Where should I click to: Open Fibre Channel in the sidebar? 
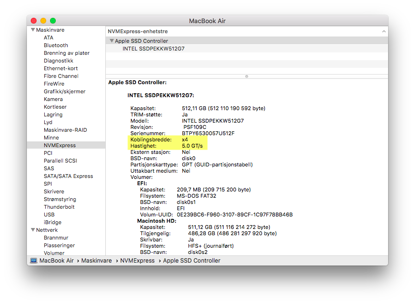(x=61, y=76)
